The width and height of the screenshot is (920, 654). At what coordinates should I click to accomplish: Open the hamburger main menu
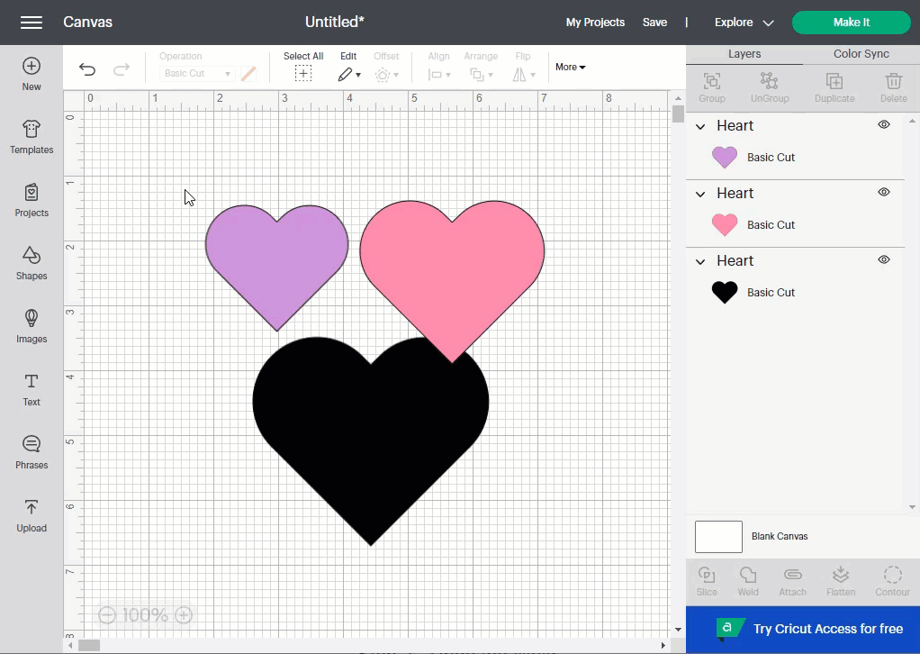(32, 23)
